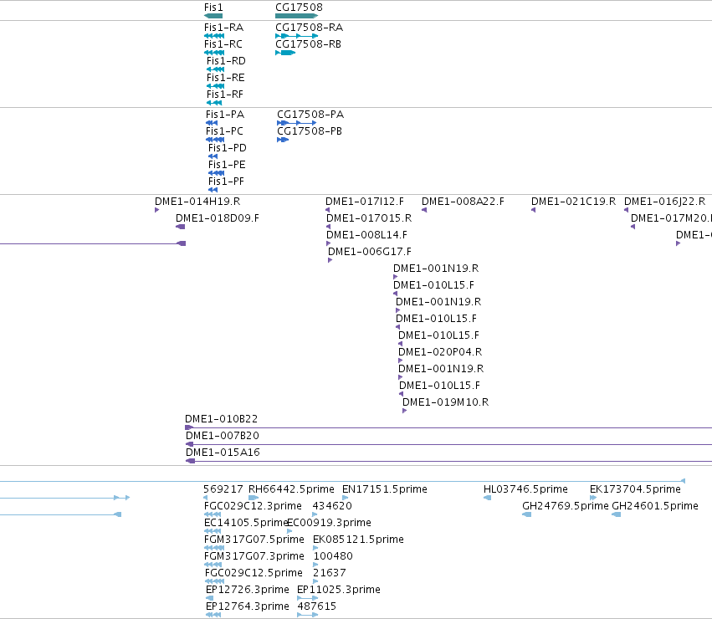The image size is (712, 619).
Task: Select BAC clone DME1-015A16
Action: 223,453
